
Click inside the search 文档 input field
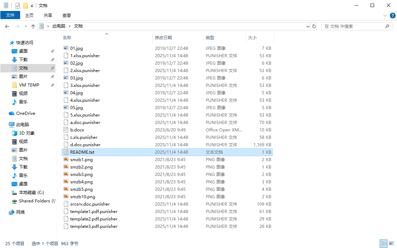pos(353,26)
